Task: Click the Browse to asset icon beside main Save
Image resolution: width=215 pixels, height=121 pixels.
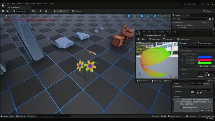Action: [x=8, y=11]
